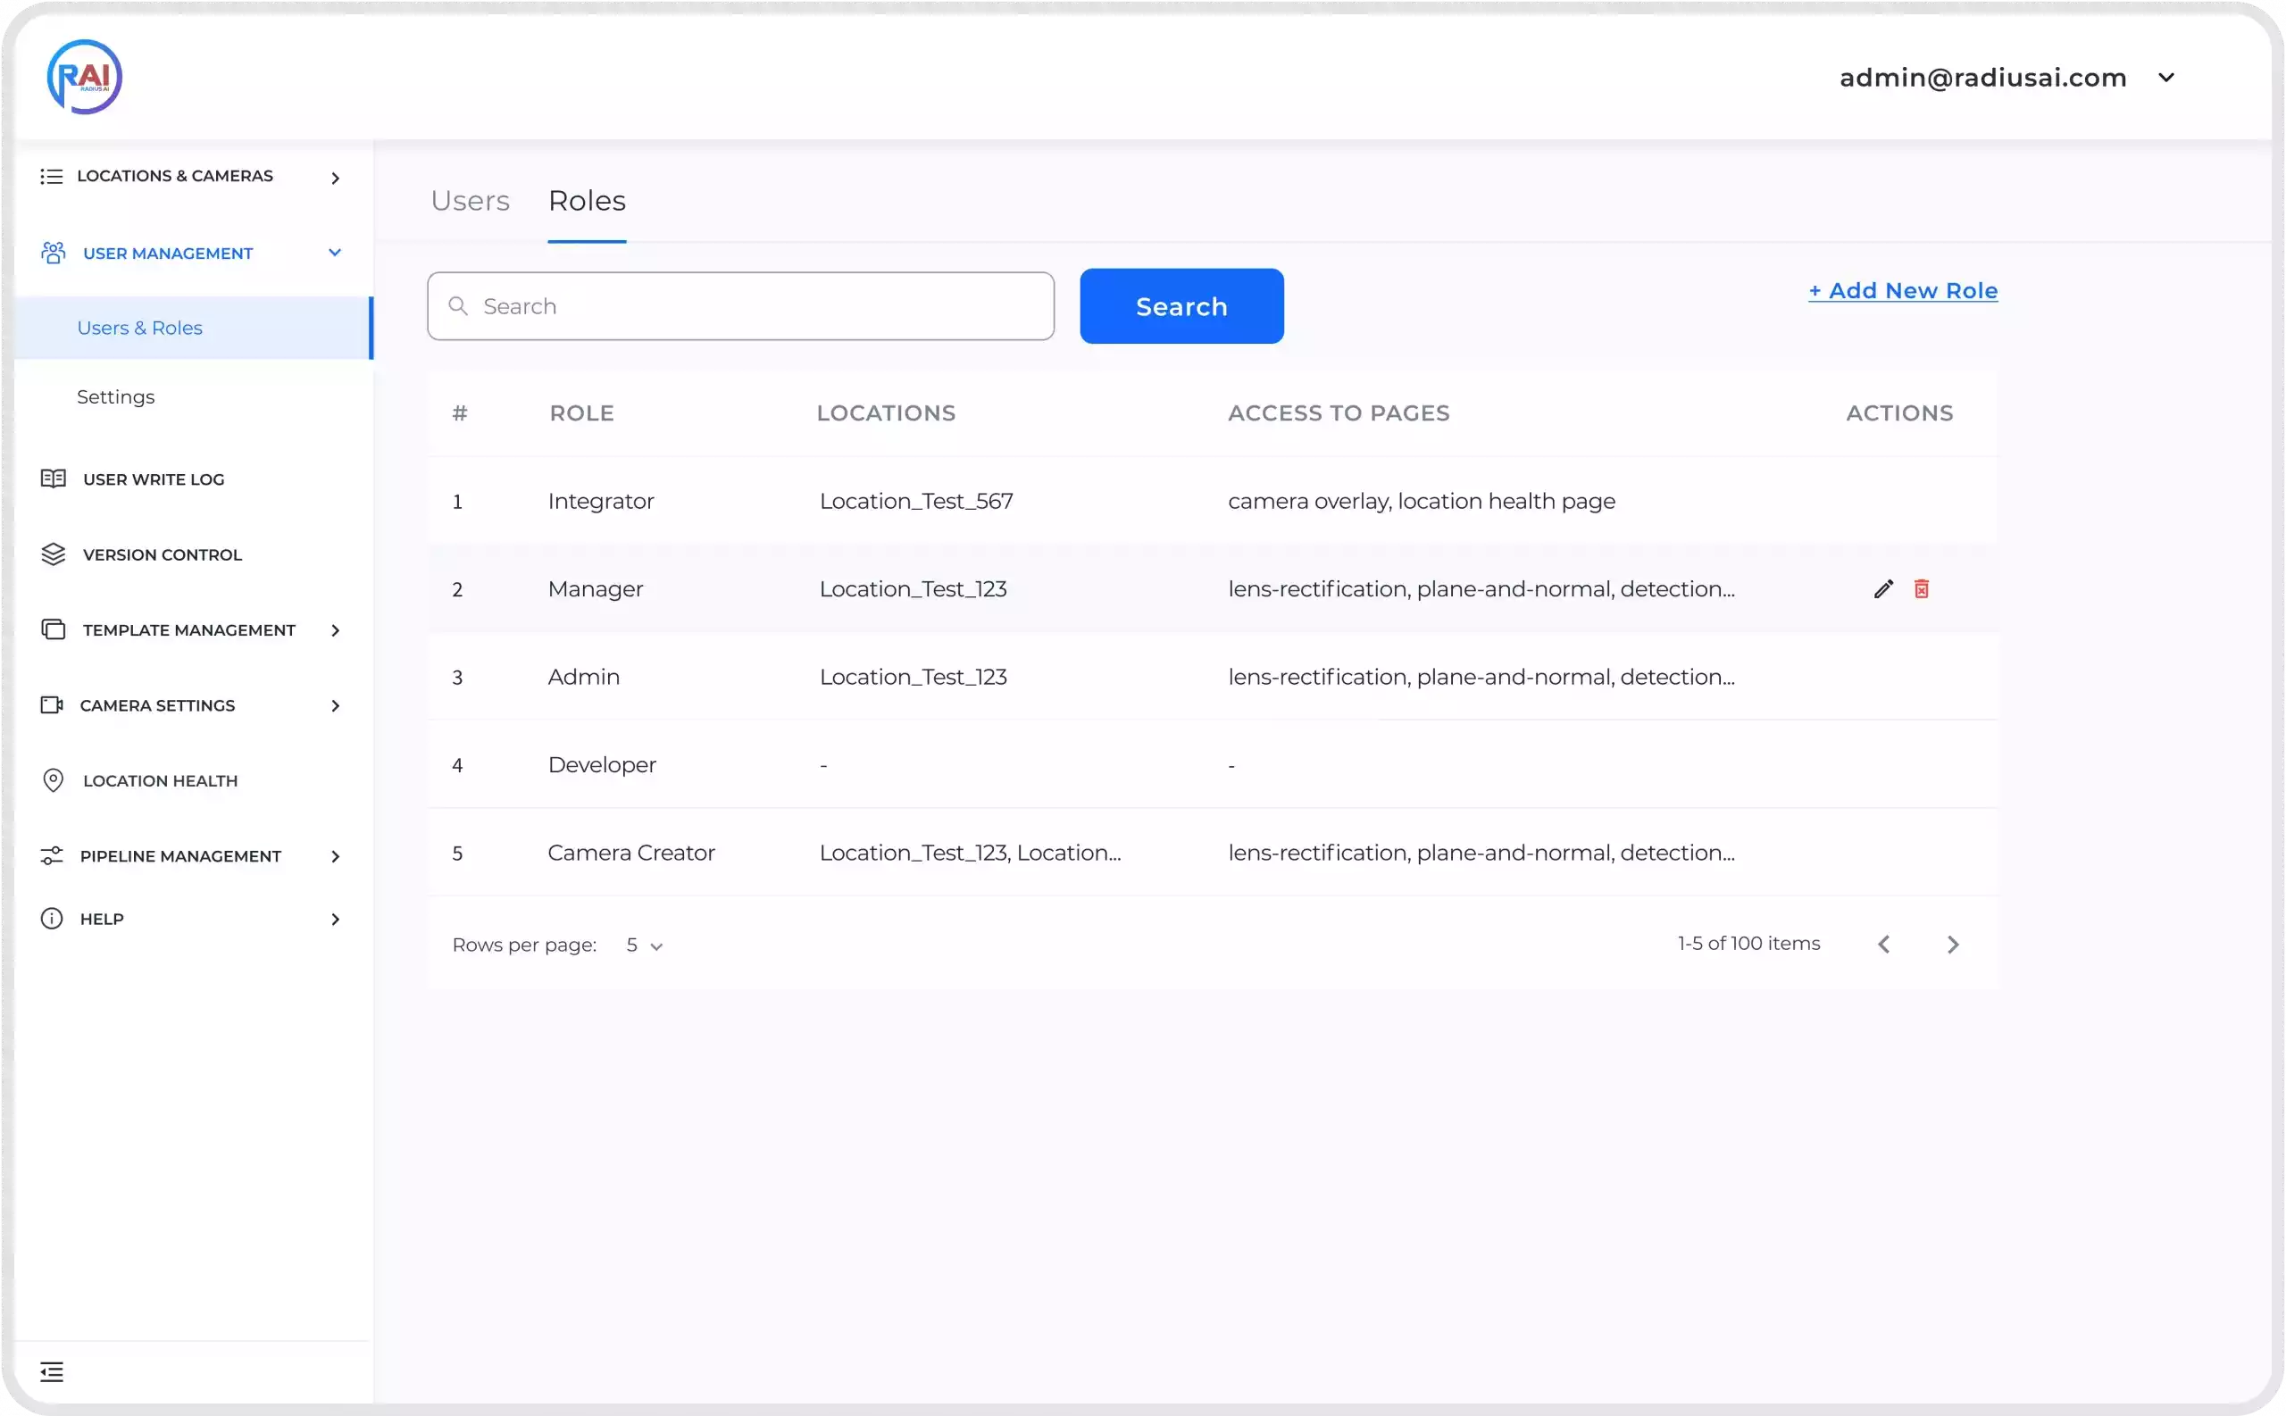The height and width of the screenshot is (1416, 2286).
Task: Click the ACCESS TO PAGES column header
Action: point(1339,413)
